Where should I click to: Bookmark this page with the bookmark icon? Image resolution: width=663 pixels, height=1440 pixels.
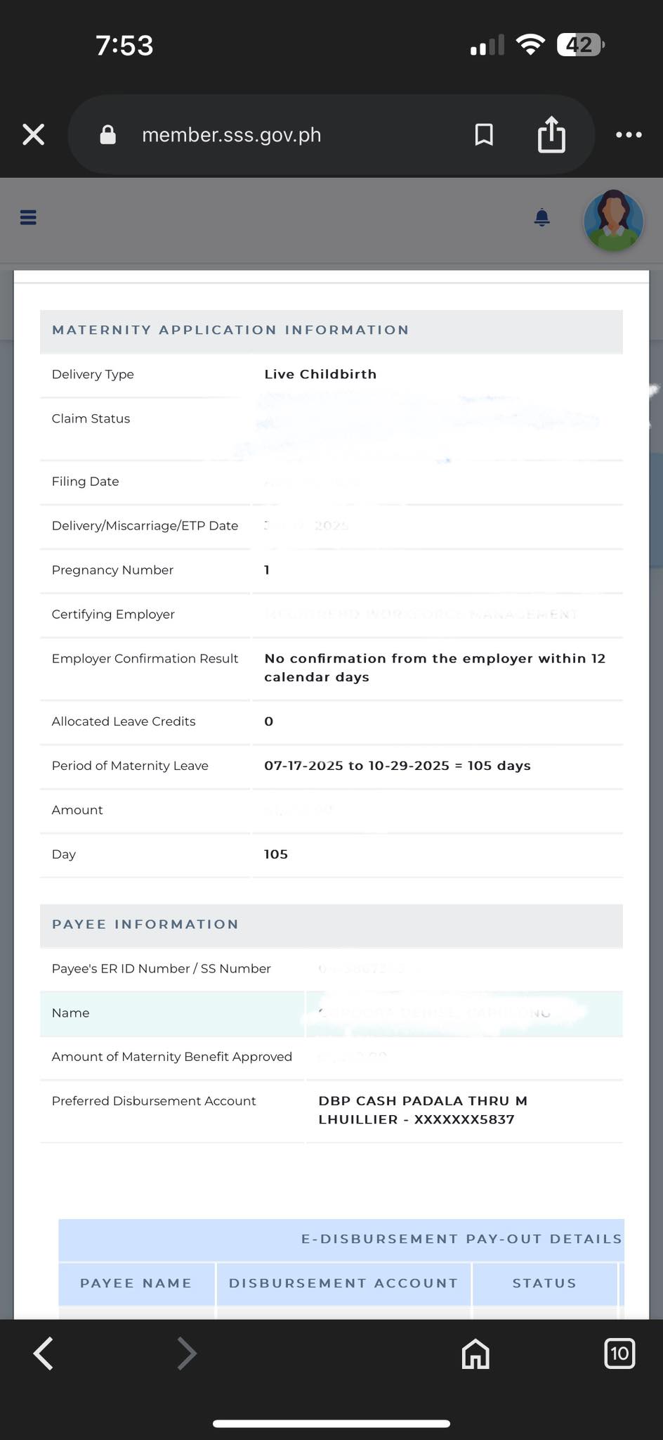484,134
